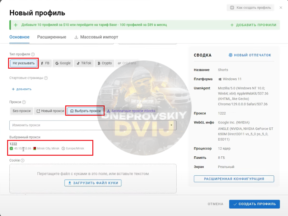Select the Выбрать прокси option
288x216 pixels.
coord(86,111)
